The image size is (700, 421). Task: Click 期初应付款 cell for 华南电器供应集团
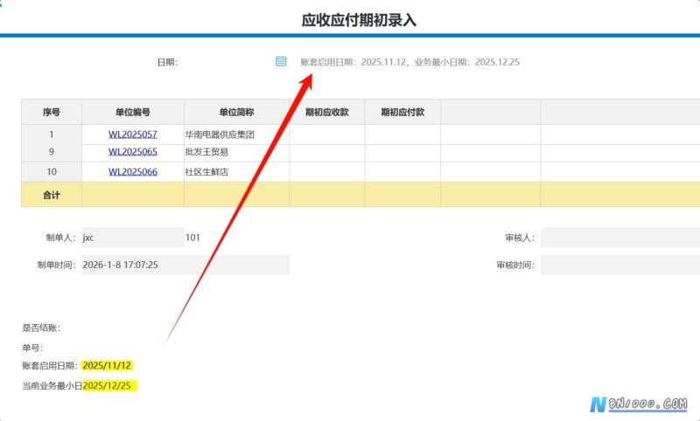tap(402, 135)
